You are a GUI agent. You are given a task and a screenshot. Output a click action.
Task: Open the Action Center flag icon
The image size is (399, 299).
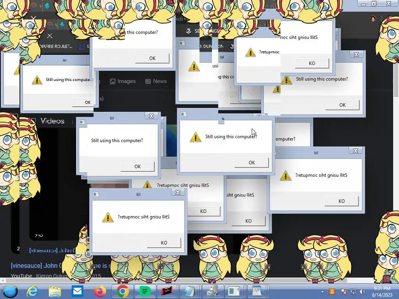pos(343,292)
